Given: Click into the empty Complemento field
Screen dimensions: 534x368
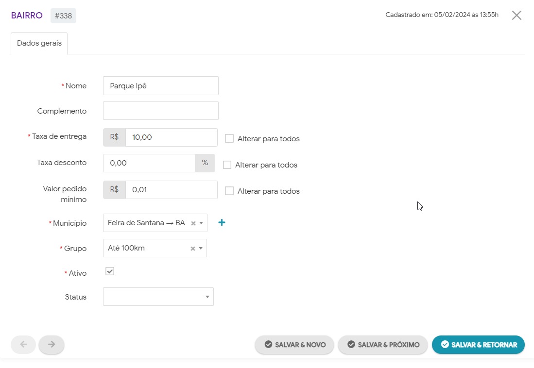Looking at the screenshot, I should point(160,111).
